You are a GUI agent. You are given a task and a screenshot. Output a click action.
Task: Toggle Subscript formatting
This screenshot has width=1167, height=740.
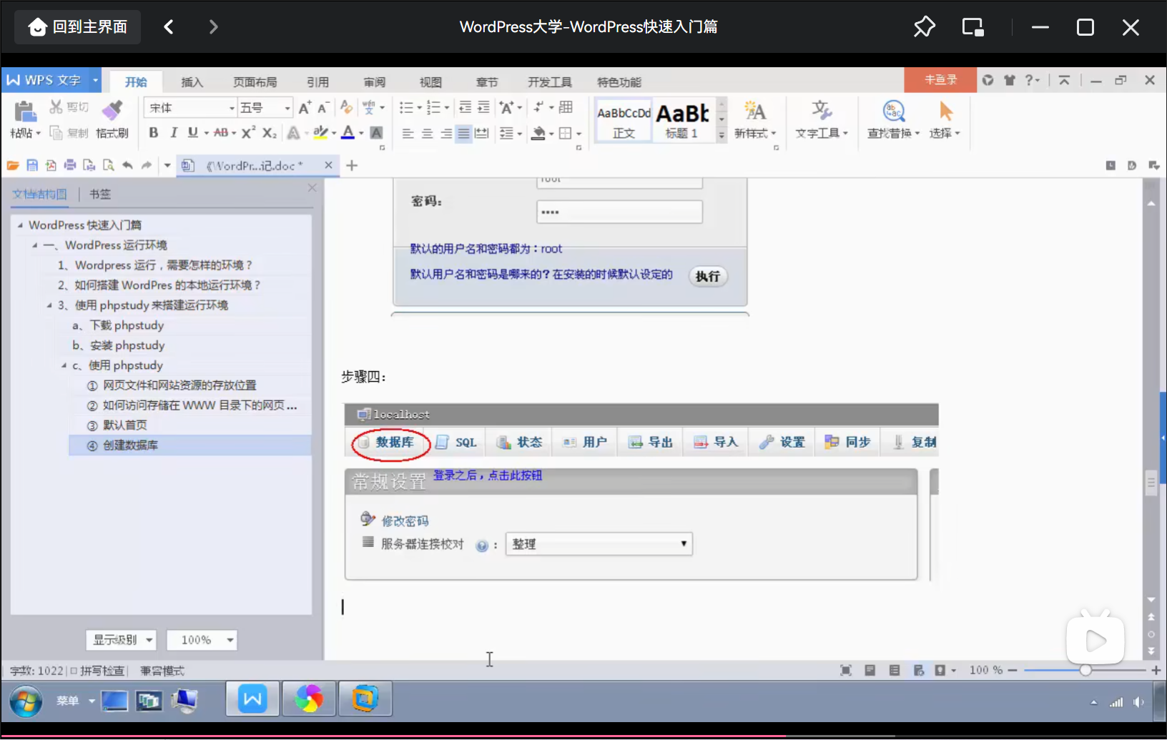[269, 132]
